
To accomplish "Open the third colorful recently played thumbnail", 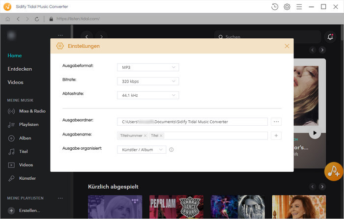I will (237, 207).
